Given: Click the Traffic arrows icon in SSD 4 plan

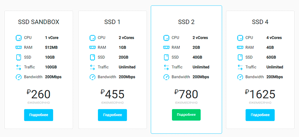Looking at the screenshot, I should point(240,67).
